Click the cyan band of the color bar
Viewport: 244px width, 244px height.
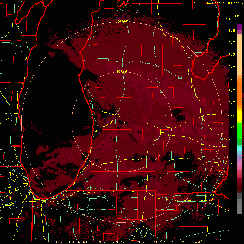239,149
